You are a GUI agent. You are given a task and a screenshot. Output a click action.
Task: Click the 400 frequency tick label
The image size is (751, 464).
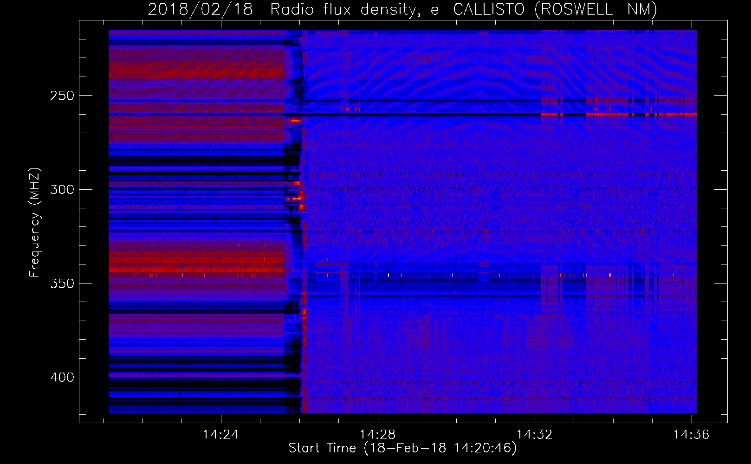pos(62,377)
